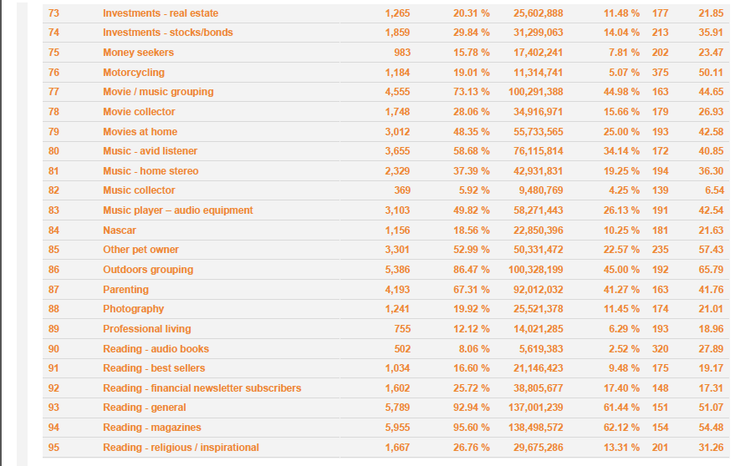Select row number 95 cell
The image size is (756, 466).
tap(54, 448)
